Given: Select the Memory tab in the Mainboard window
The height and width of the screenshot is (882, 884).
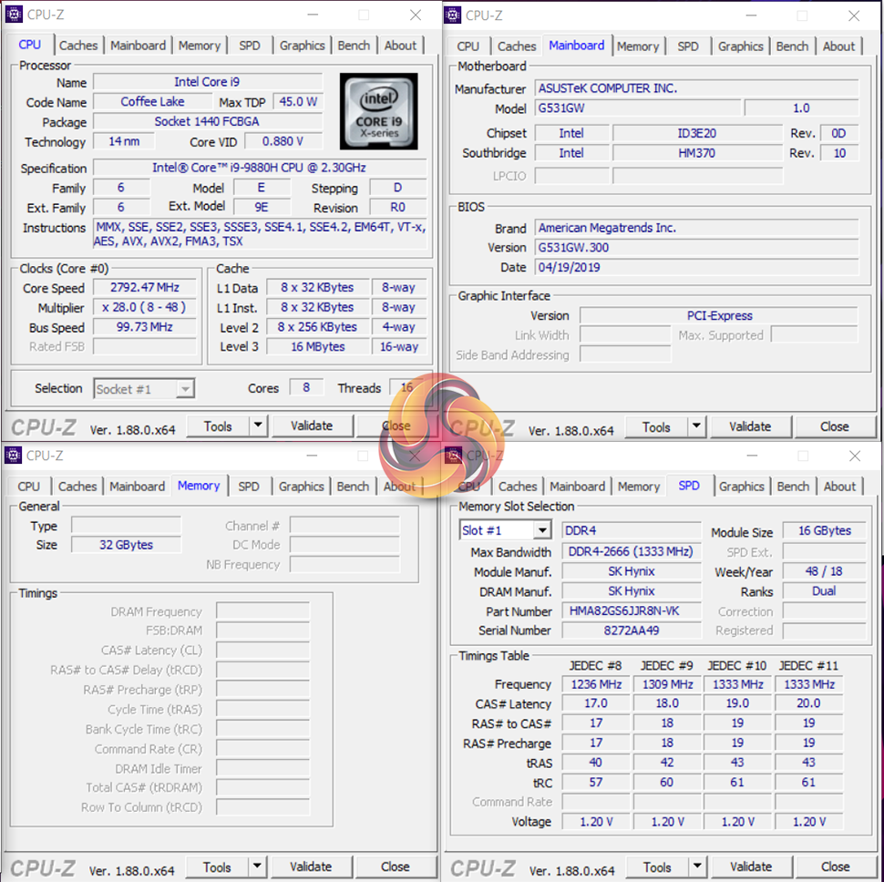Looking at the screenshot, I should coord(638,46).
